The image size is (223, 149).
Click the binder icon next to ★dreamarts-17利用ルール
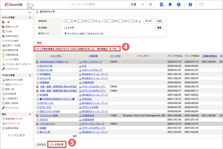[x=37, y=62]
